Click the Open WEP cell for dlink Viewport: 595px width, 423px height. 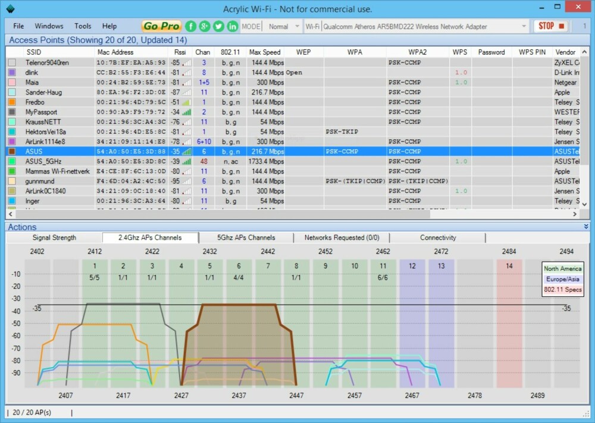click(294, 73)
